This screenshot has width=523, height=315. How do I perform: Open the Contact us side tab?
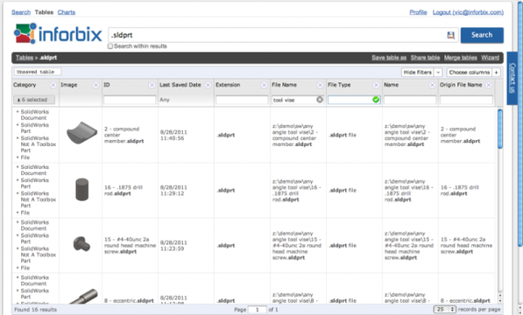pyautogui.click(x=512, y=78)
